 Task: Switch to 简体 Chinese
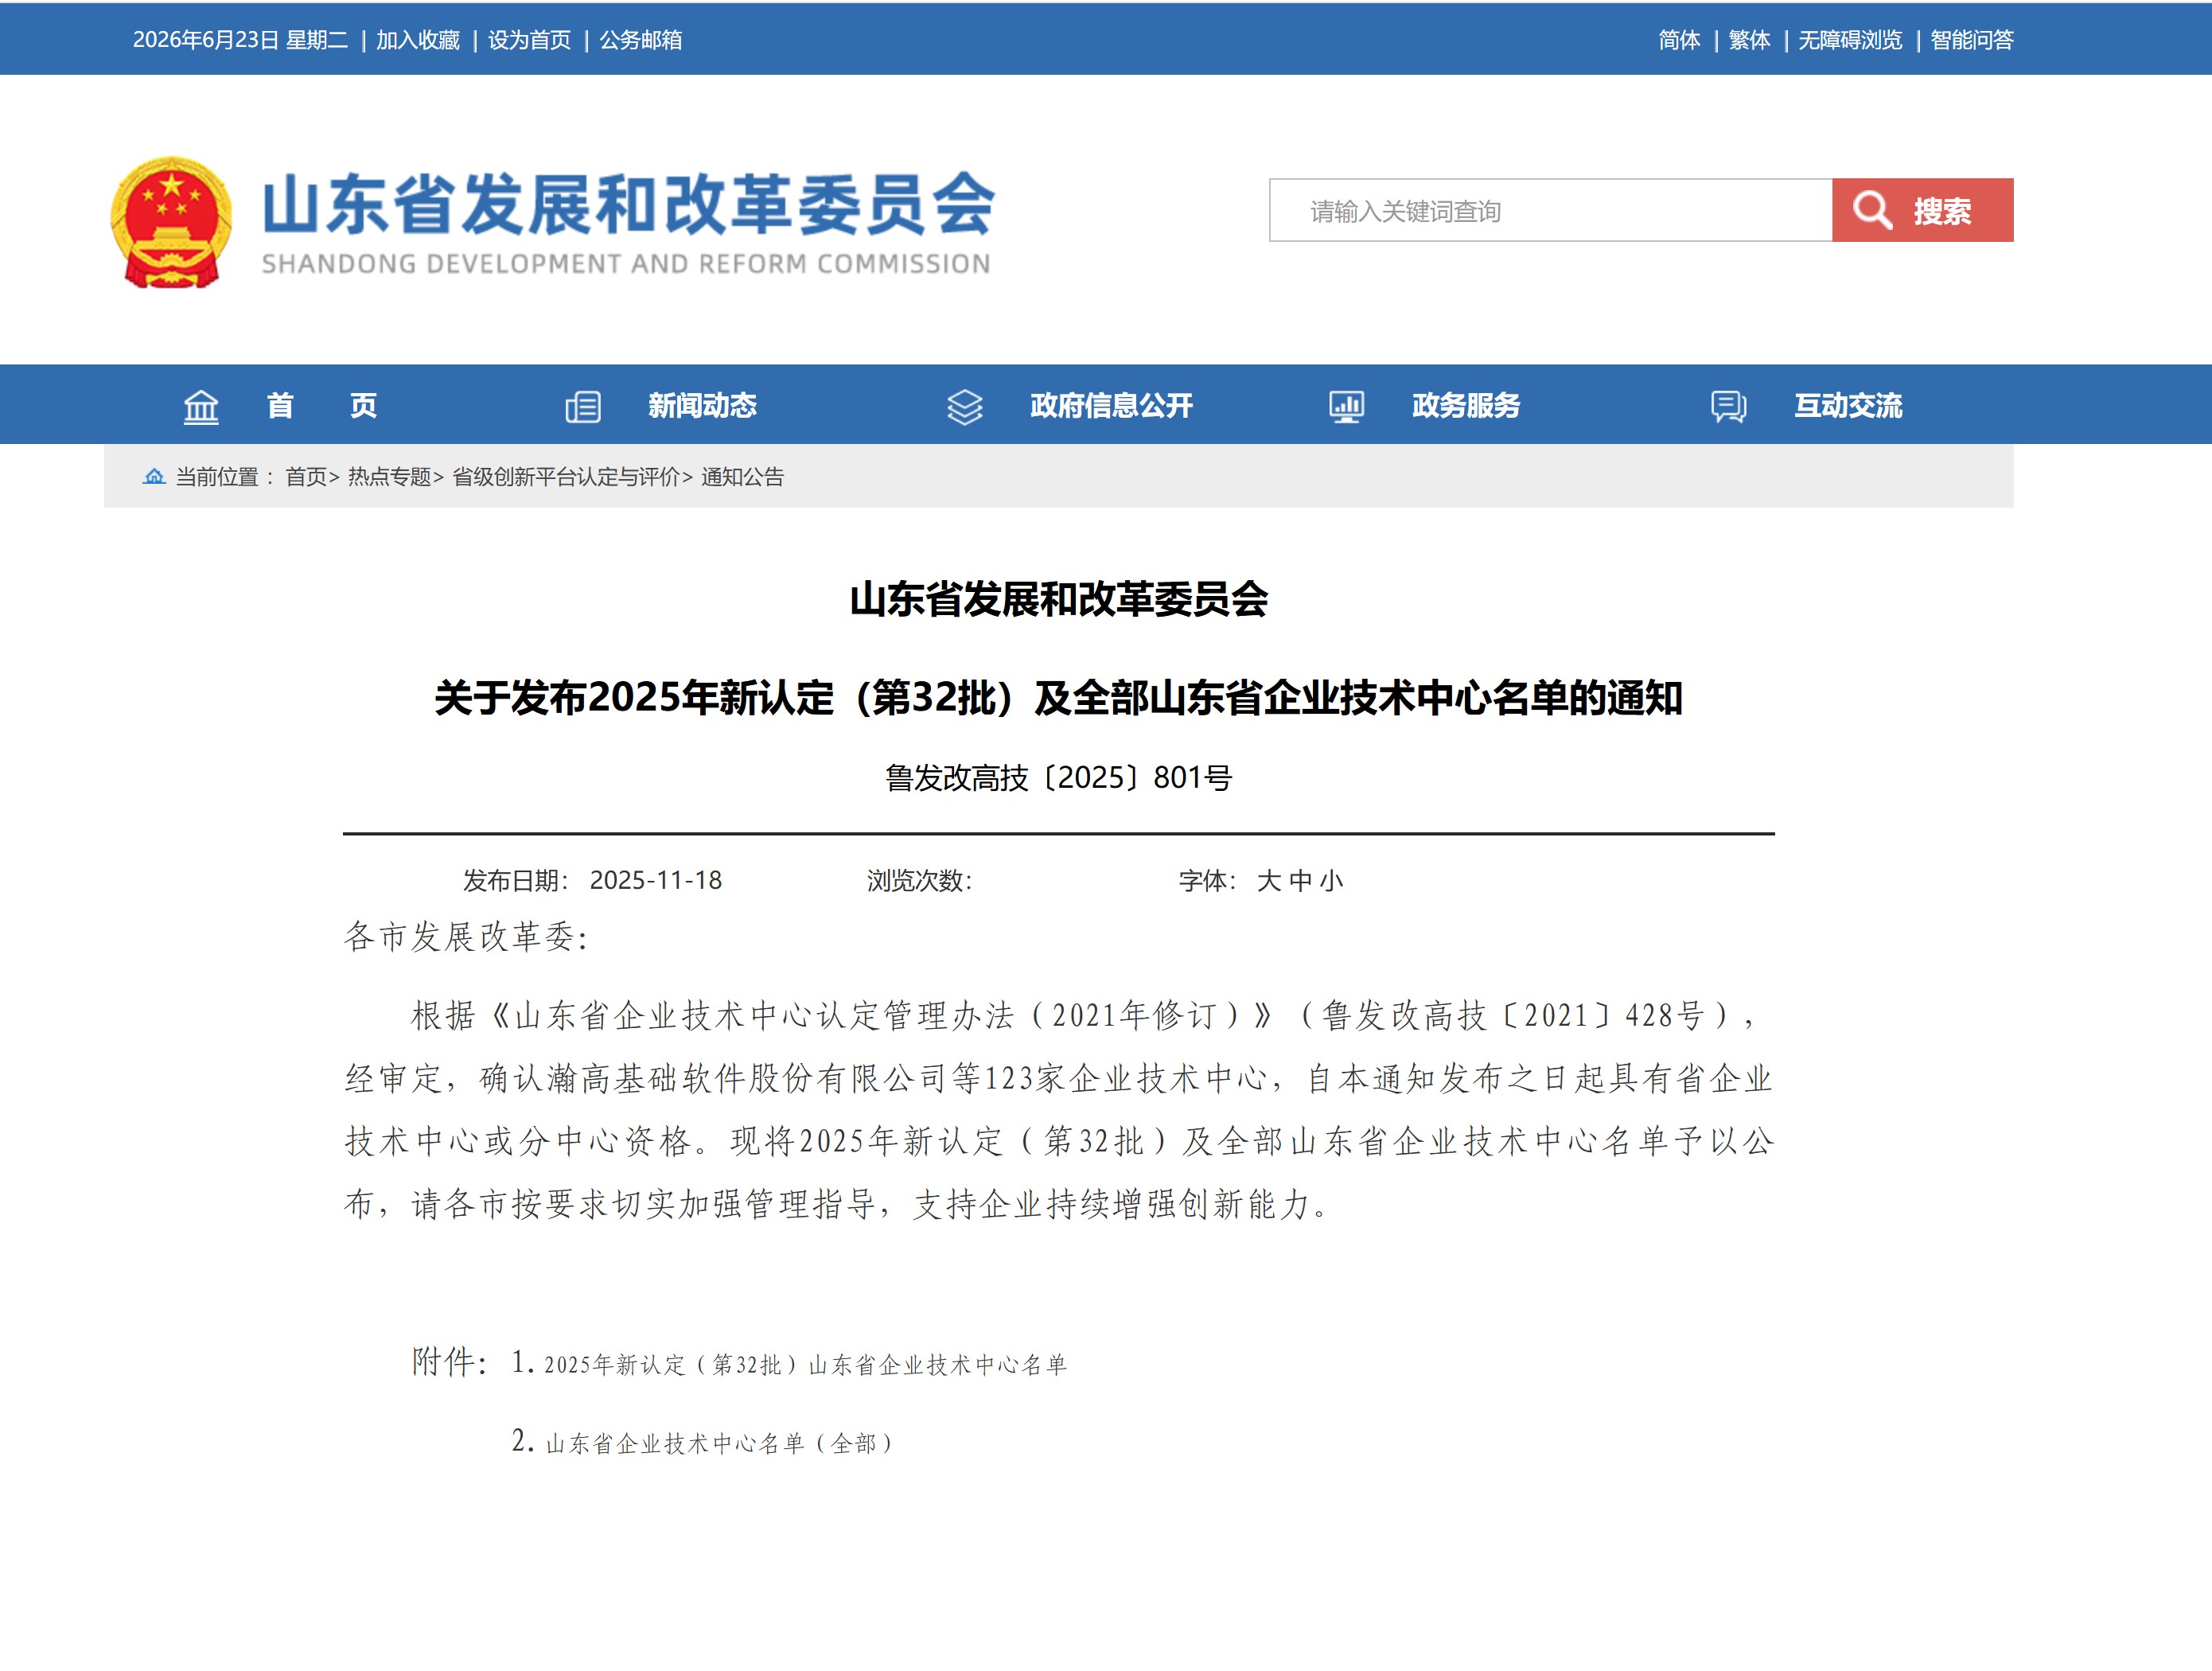click(x=1679, y=40)
